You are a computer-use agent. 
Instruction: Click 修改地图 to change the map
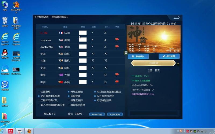tap(169, 56)
